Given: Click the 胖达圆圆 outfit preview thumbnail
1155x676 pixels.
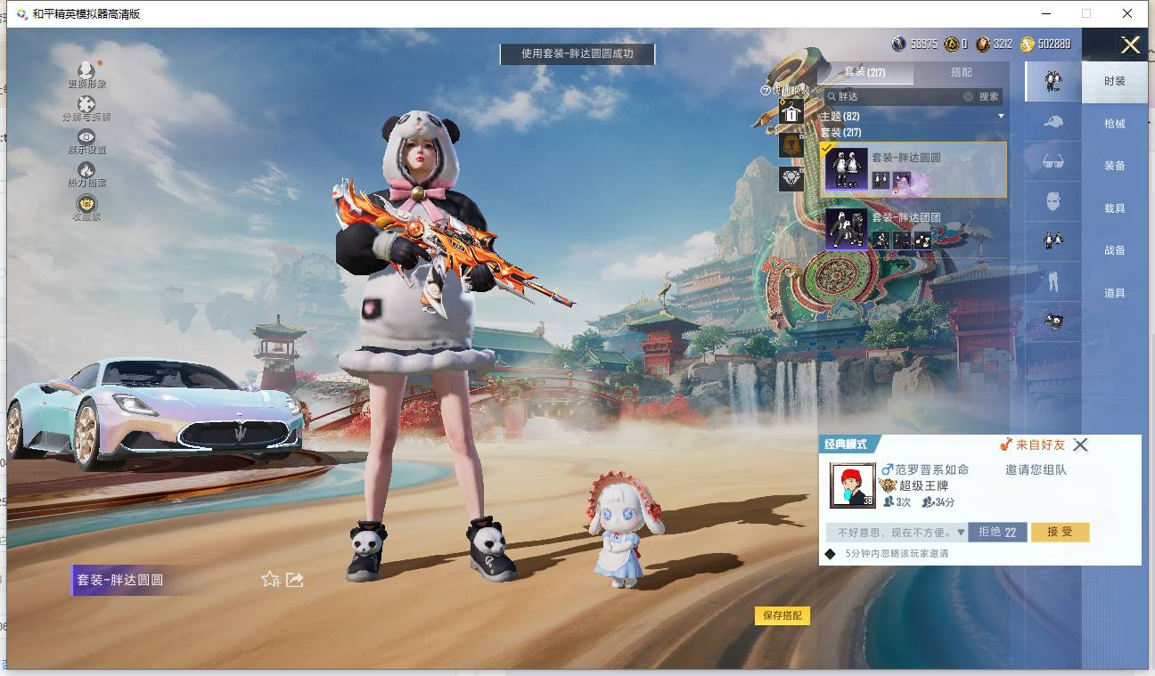Looking at the screenshot, I should [847, 169].
